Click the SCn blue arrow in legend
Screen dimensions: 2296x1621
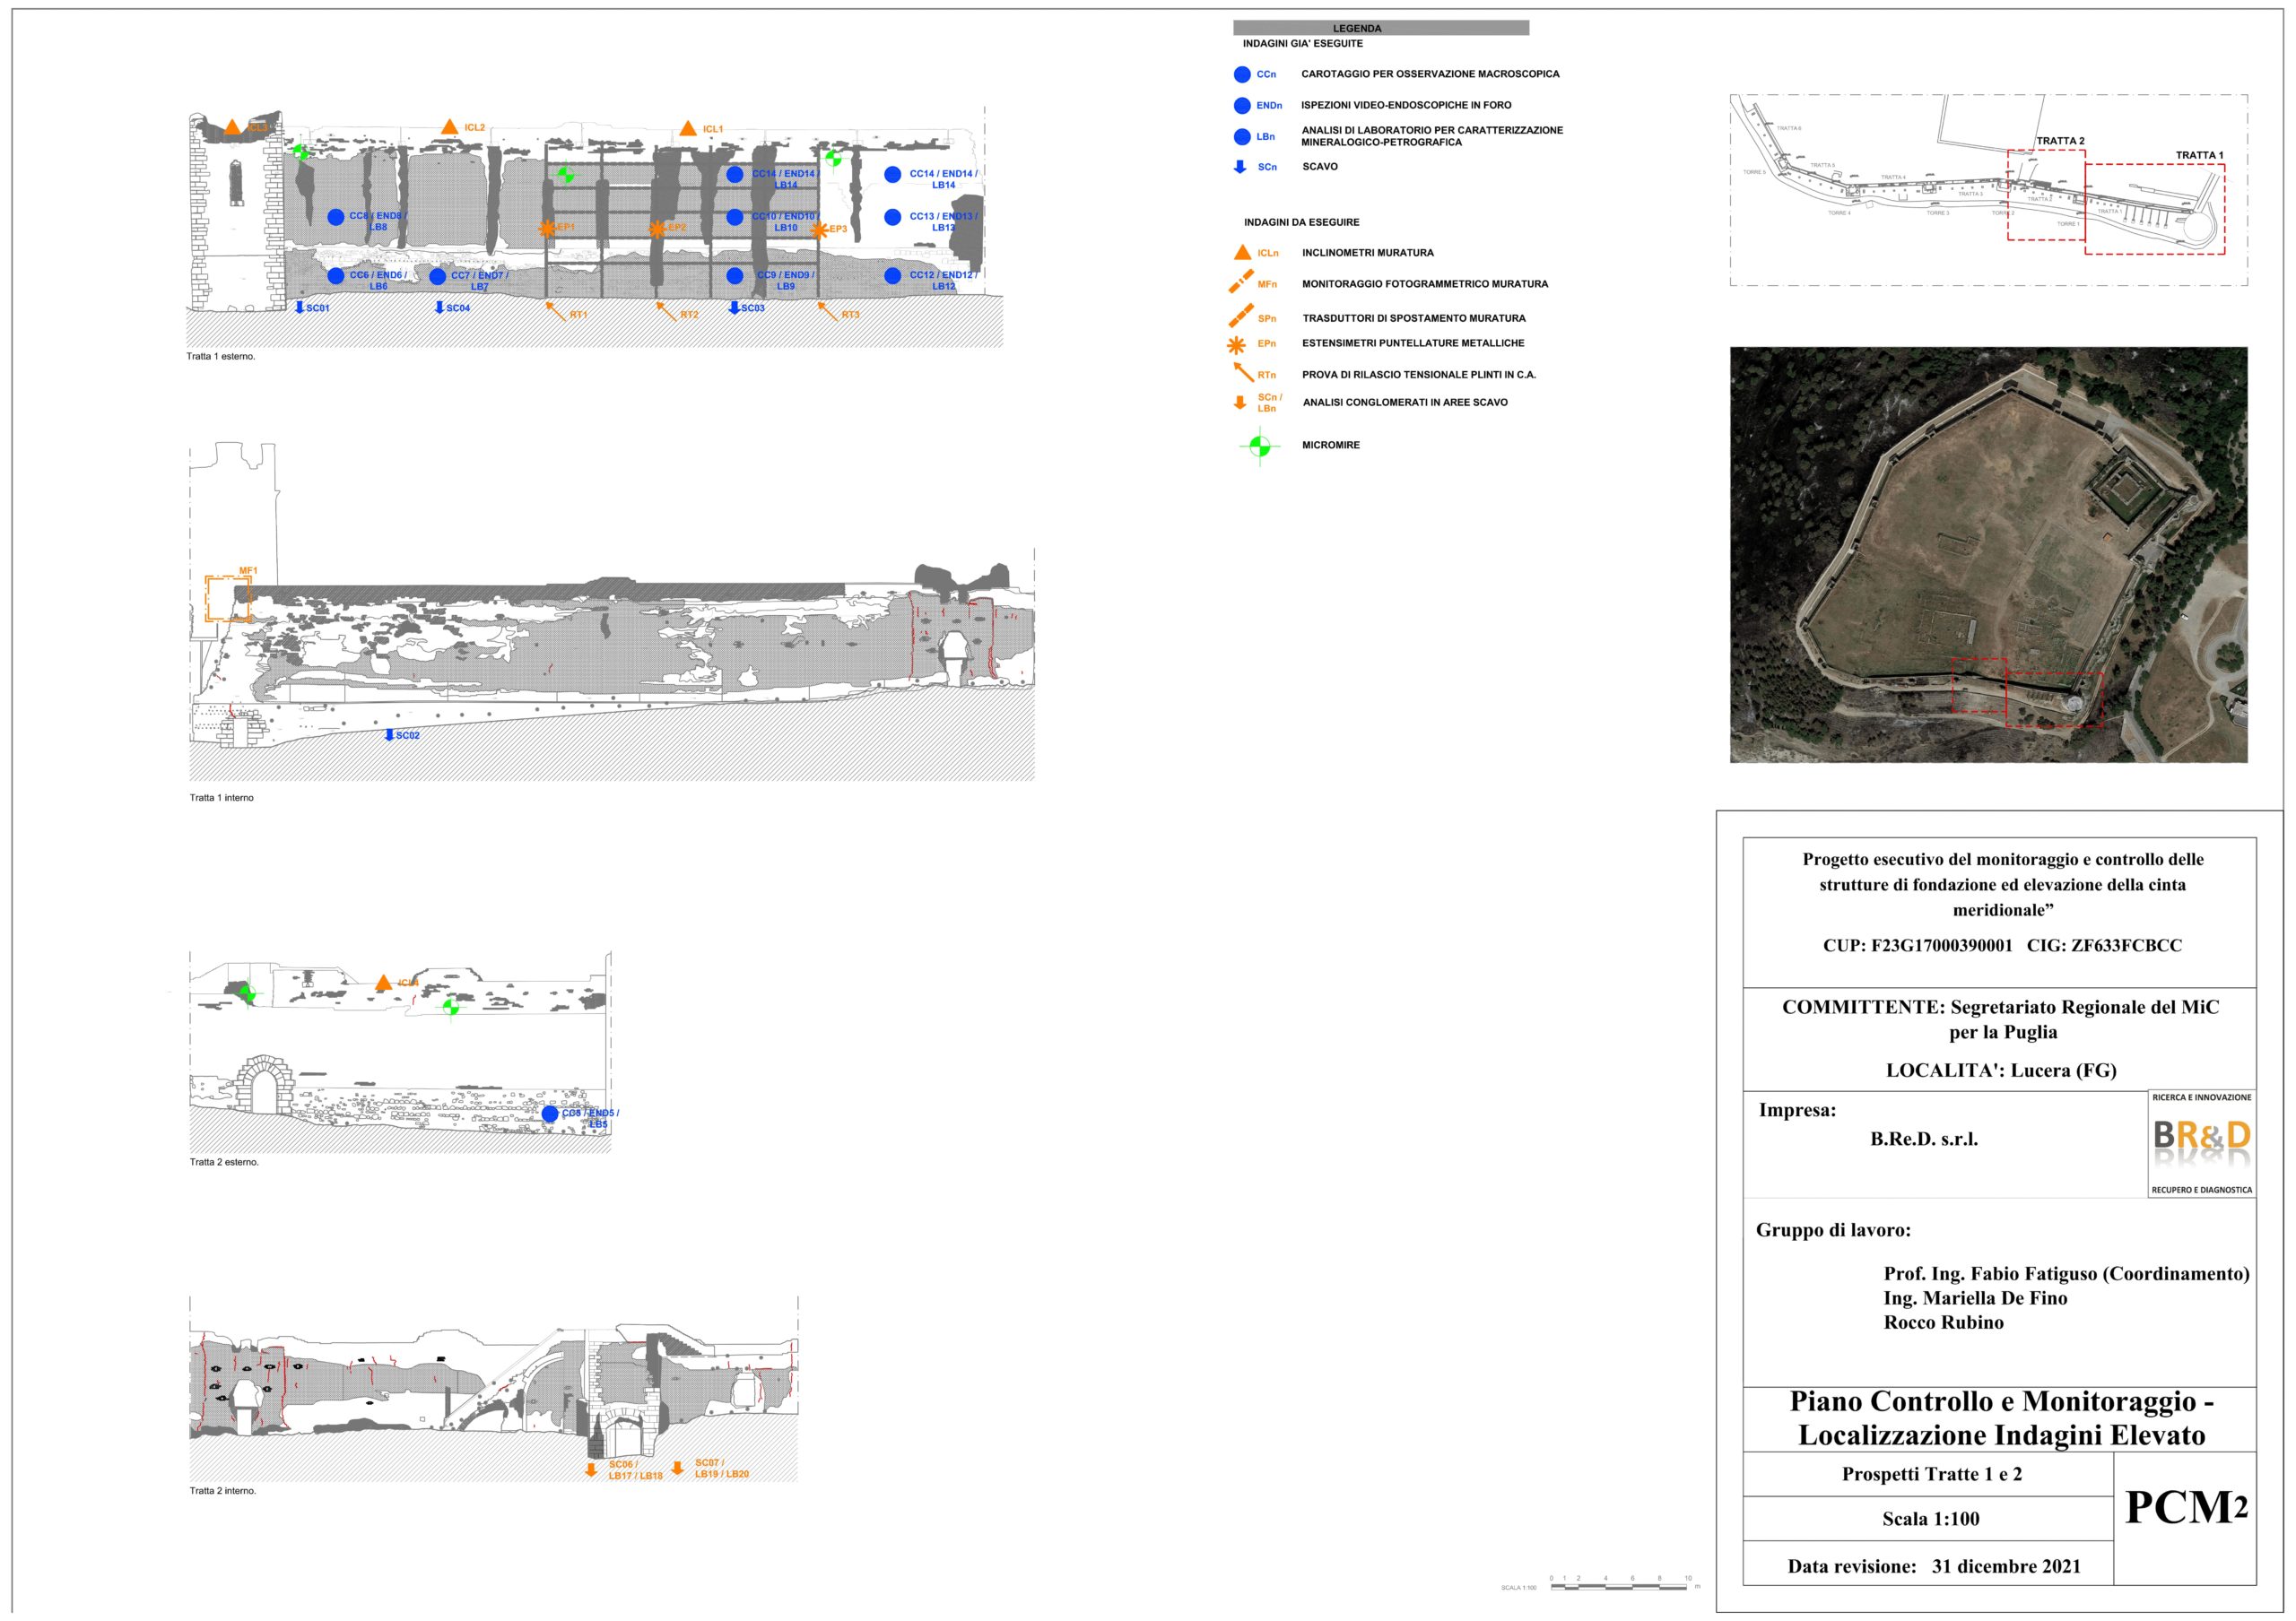coord(1241,167)
